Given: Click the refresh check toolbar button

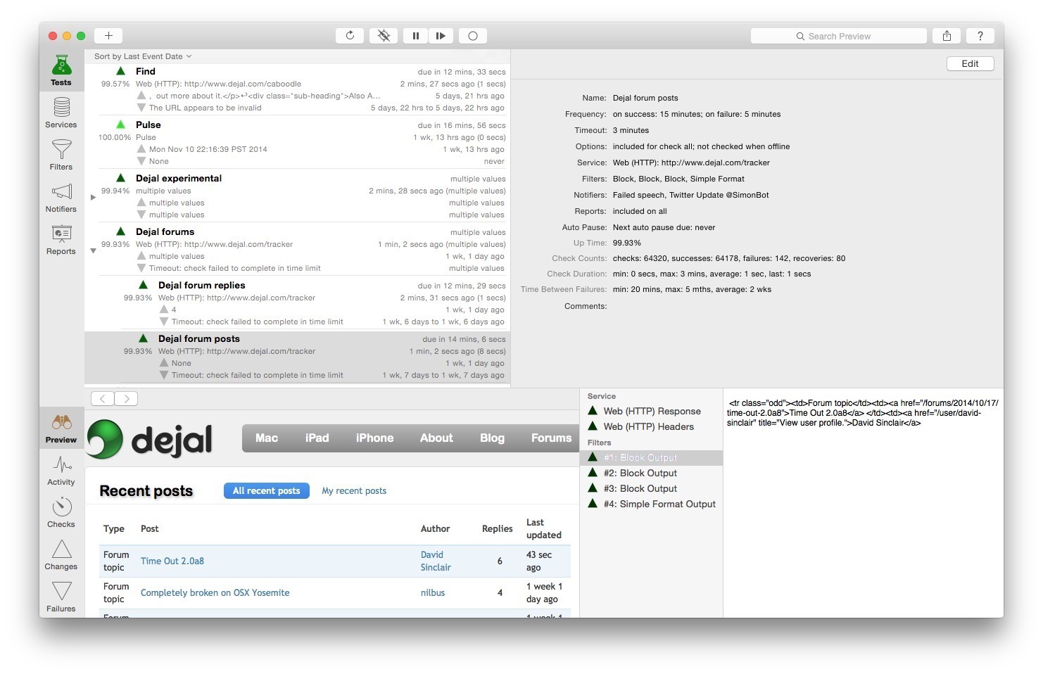Looking at the screenshot, I should click(350, 36).
